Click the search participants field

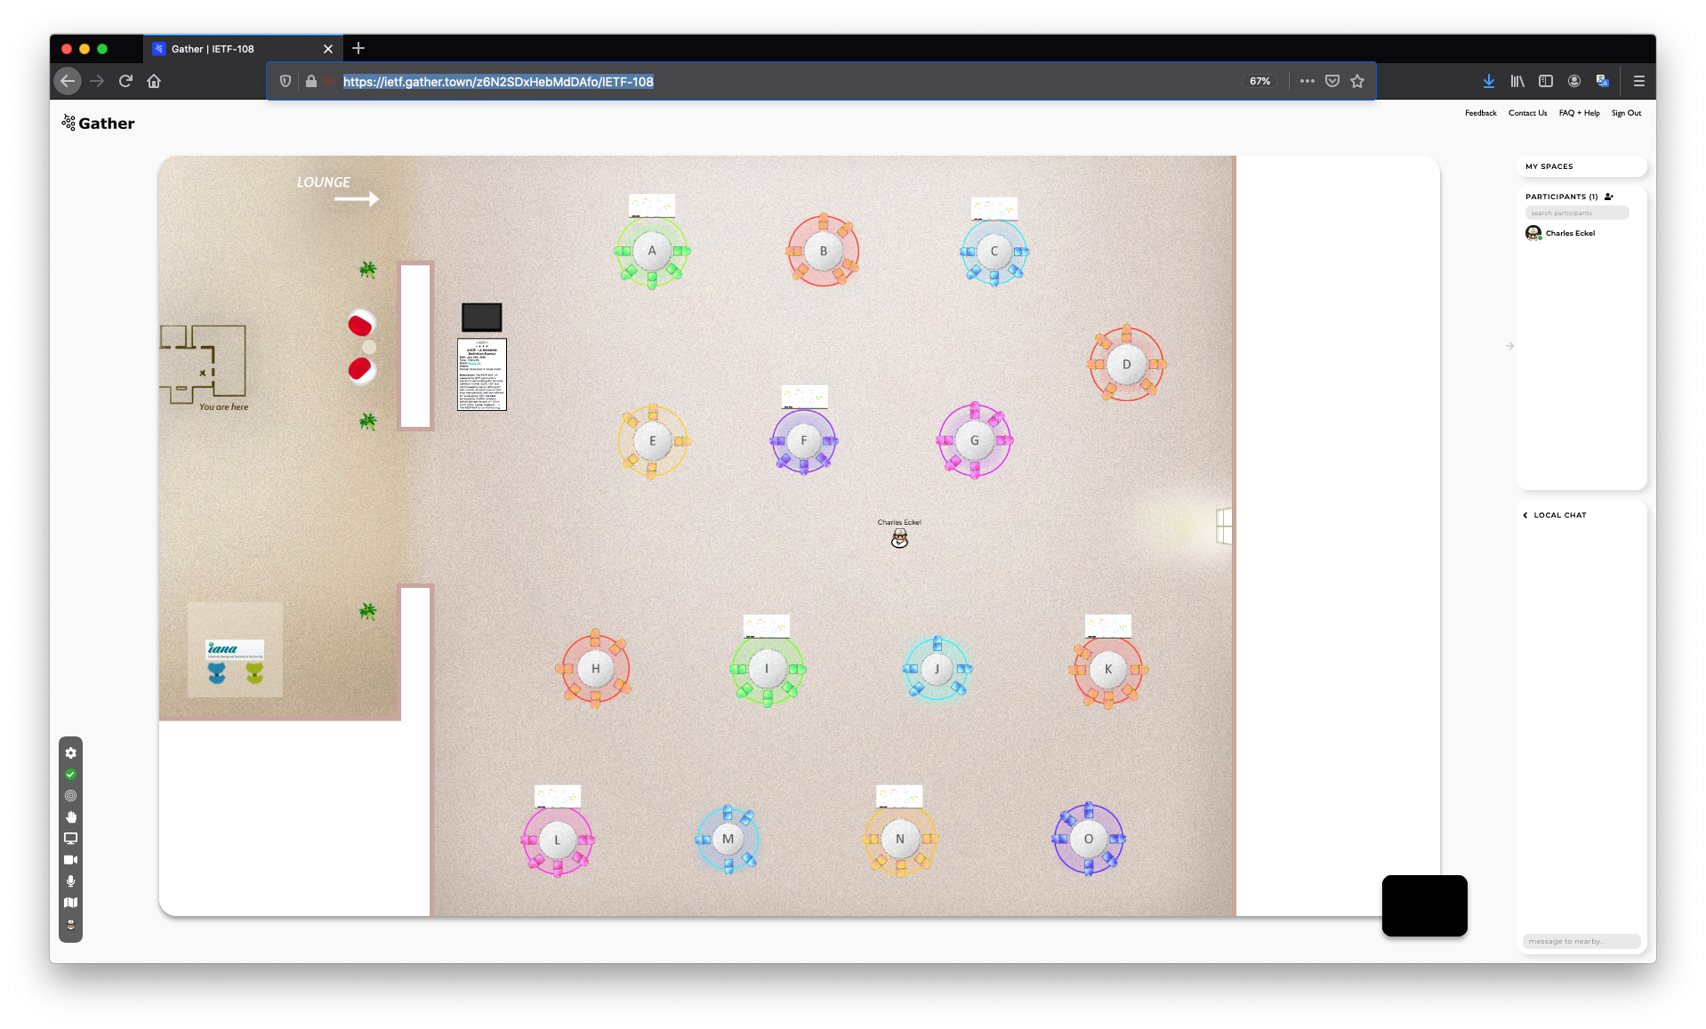tap(1577, 213)
